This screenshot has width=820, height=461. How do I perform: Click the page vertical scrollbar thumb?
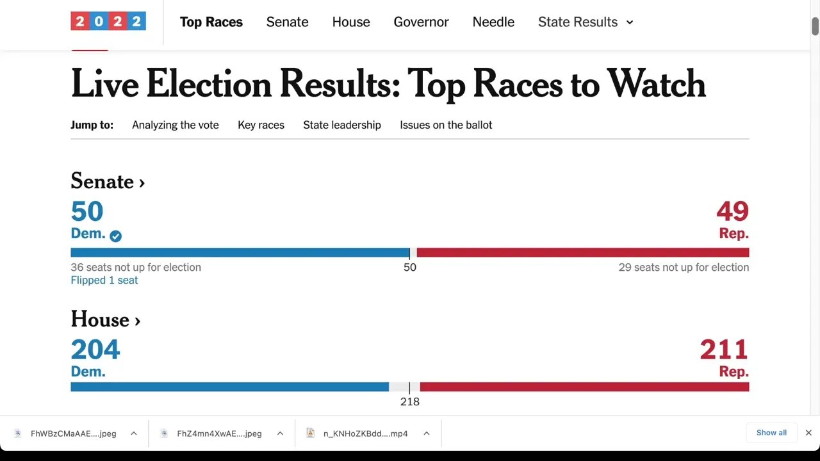815,26
